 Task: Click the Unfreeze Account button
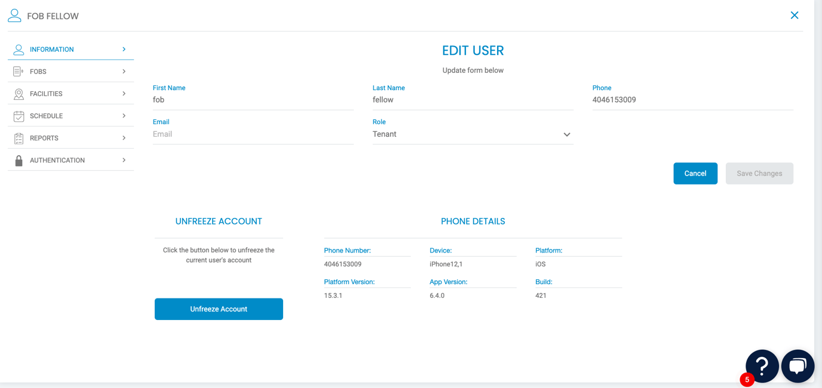point(219,309)
